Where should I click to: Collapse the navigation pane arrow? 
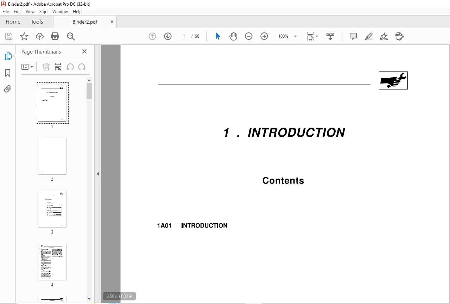(98, 174)
